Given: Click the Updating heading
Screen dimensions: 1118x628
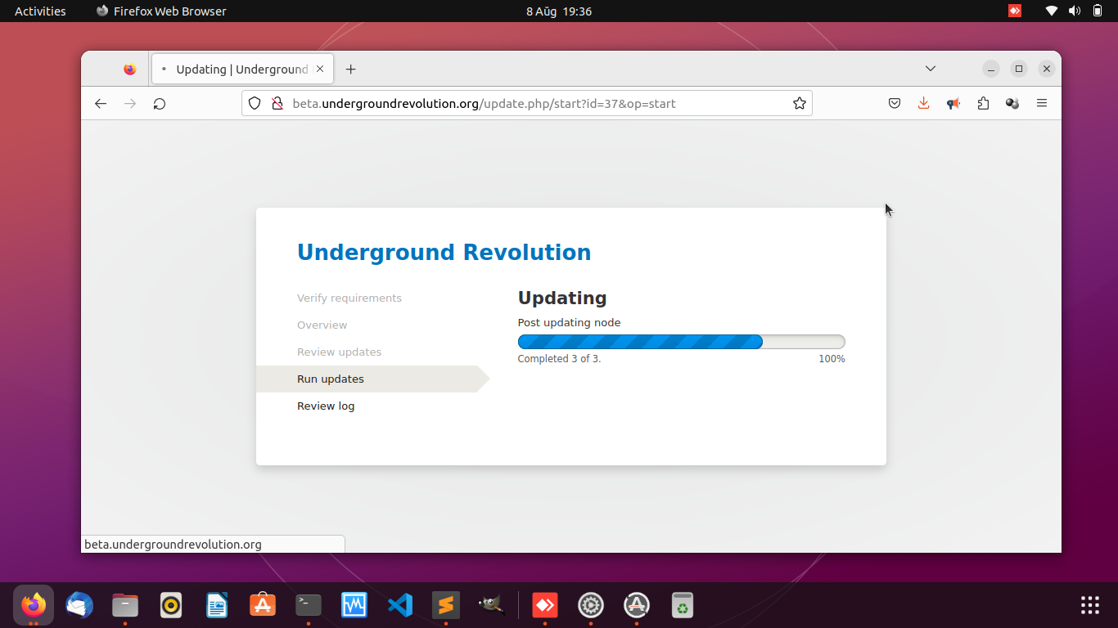Looking at the screenshot, I should click(562, 298).
